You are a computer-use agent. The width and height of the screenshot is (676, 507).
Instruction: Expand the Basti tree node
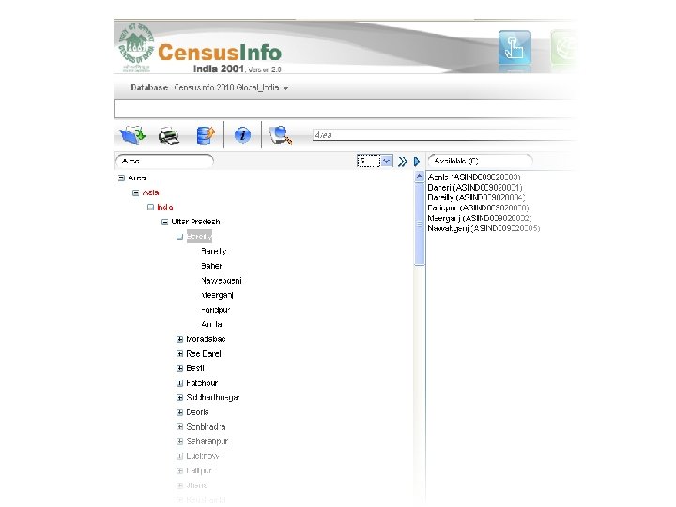pyautogui.click(x=179, y=369)
